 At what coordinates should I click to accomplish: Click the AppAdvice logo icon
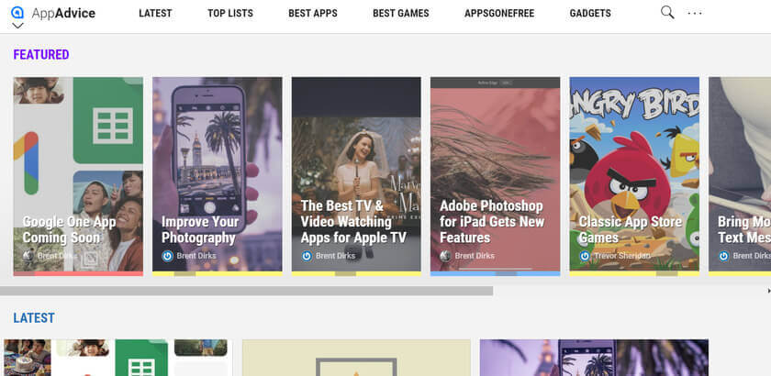[17, 13]
